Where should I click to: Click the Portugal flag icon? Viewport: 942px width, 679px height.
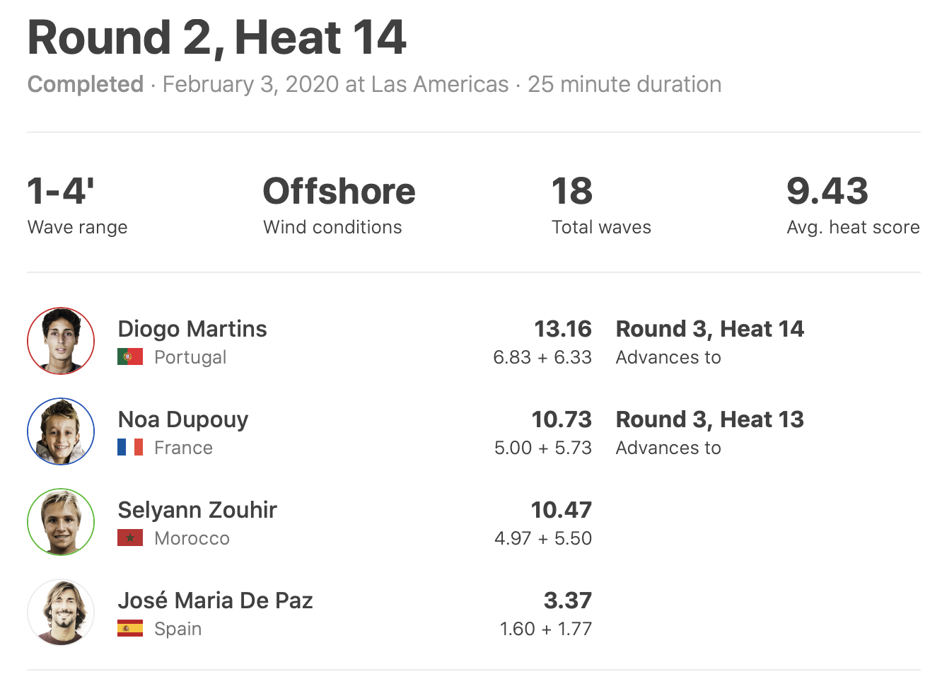(130, 357)
